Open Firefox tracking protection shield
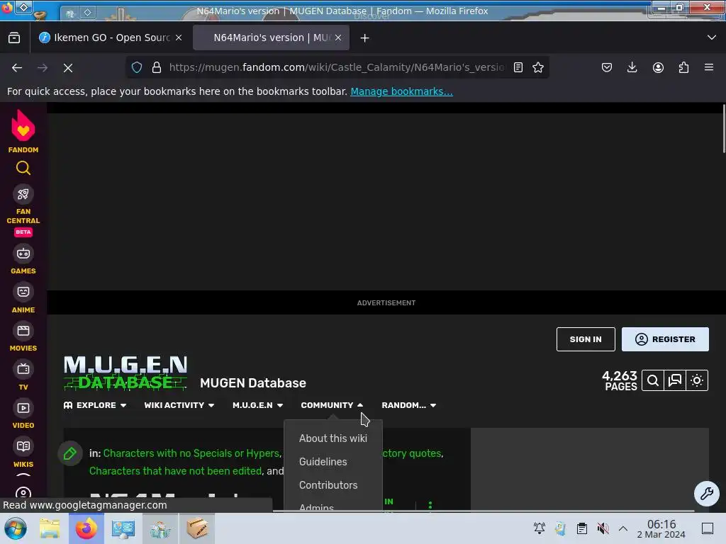 coord(137,67)
